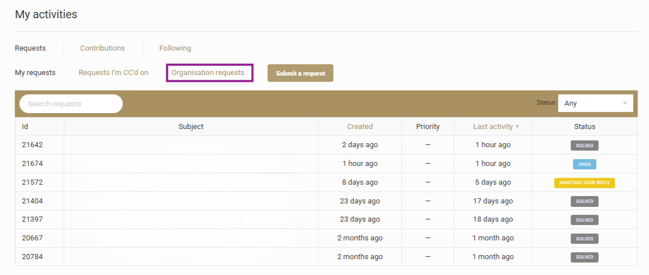Viewport: 649px width, 275px height.
Task: Switch to the Following tab
Action: [175, 48]
